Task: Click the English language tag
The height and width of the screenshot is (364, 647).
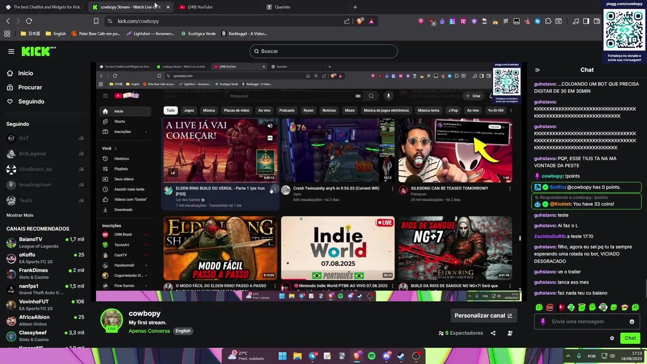Action: [x=183, y=331]
